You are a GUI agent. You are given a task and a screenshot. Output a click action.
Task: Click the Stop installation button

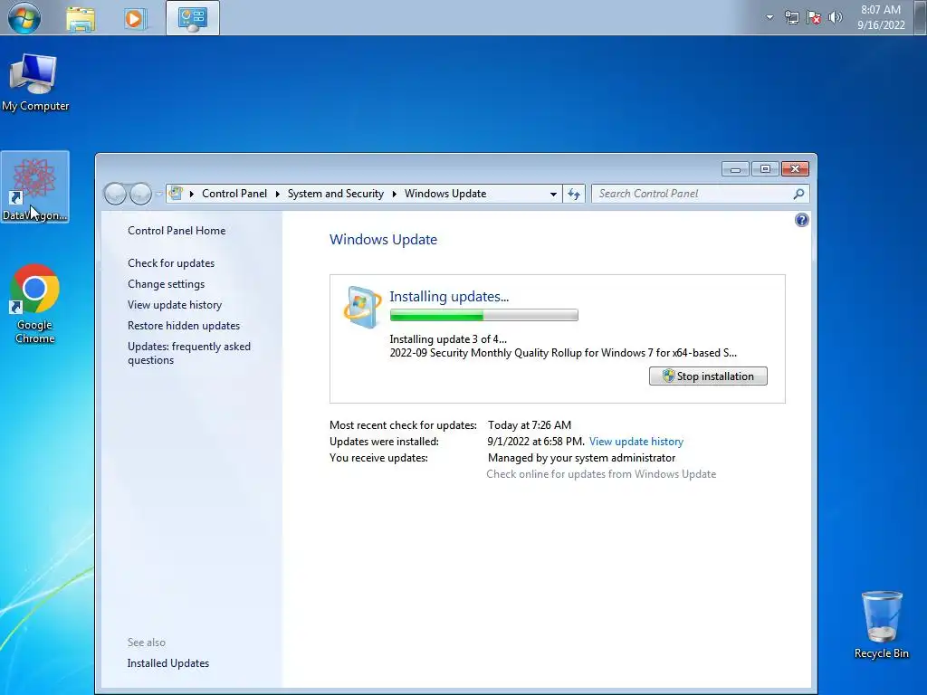[708, 376]
